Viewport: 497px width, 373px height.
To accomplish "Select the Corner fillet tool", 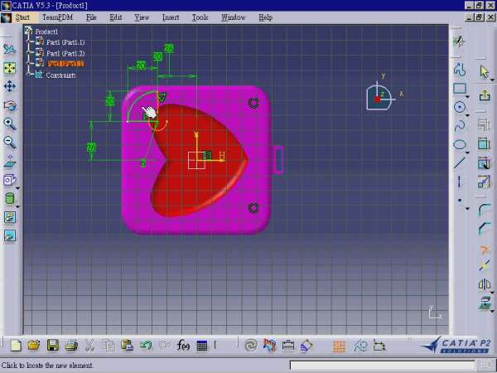I will pos(484,210).
